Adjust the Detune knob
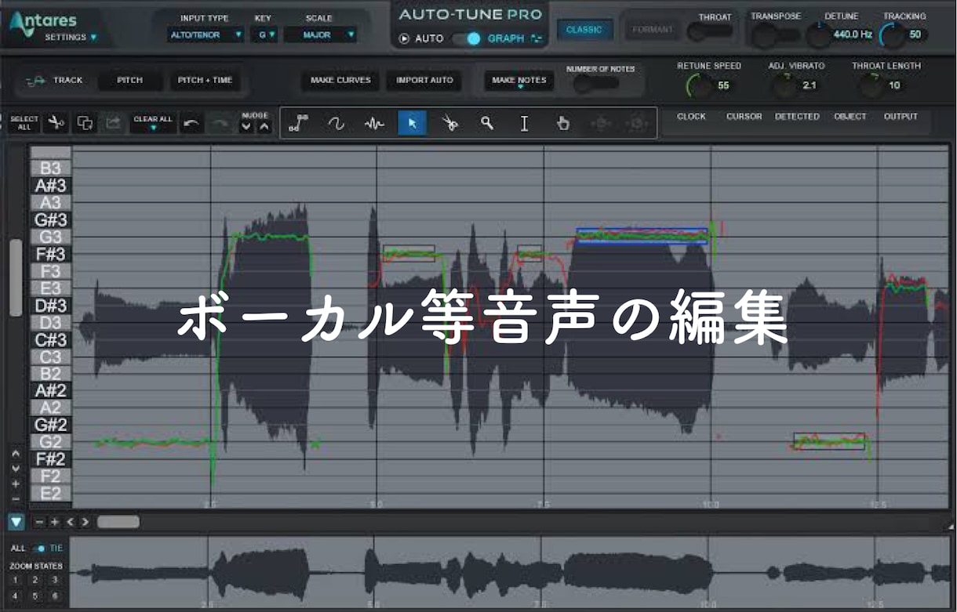957x612 pixels. point(819,35)
